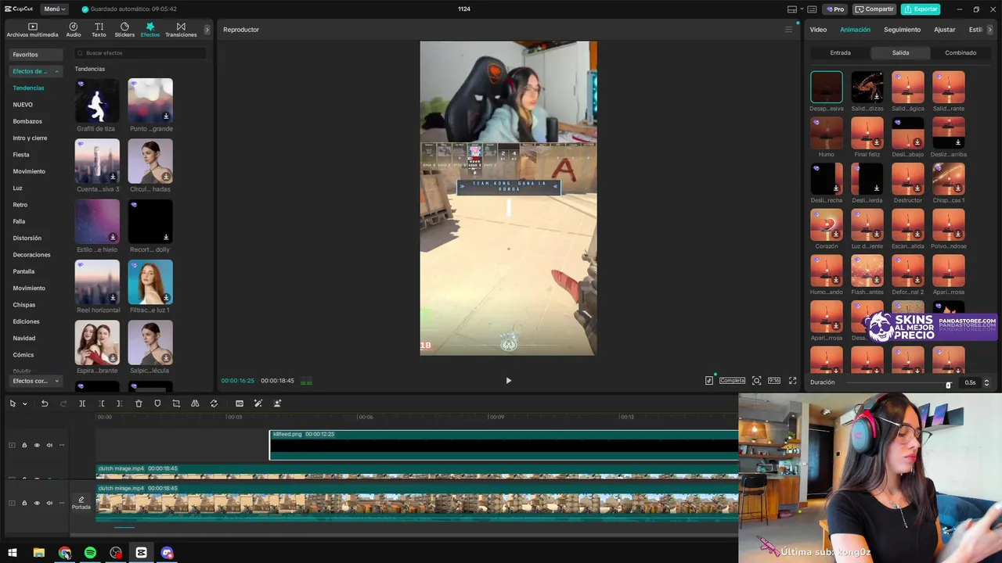Show more inspector tabs with arrow
The image size is (1002, 563).
pos(990,30)
